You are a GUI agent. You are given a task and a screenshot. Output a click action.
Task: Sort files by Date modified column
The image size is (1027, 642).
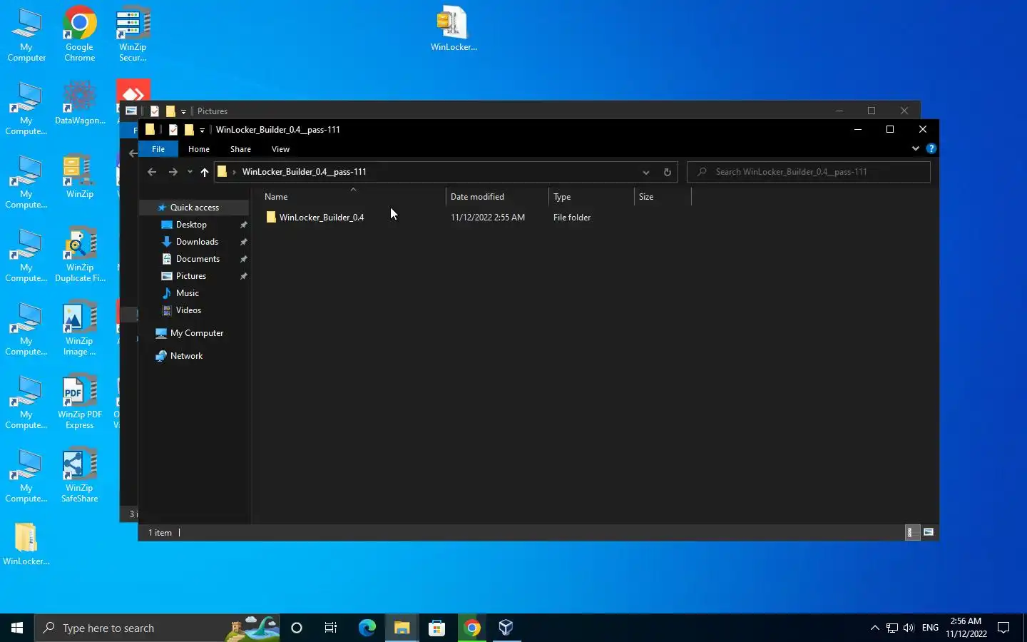(497, 197)
